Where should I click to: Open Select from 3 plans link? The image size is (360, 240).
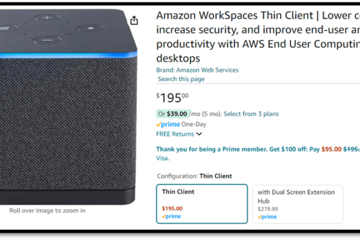pos(251,114)
